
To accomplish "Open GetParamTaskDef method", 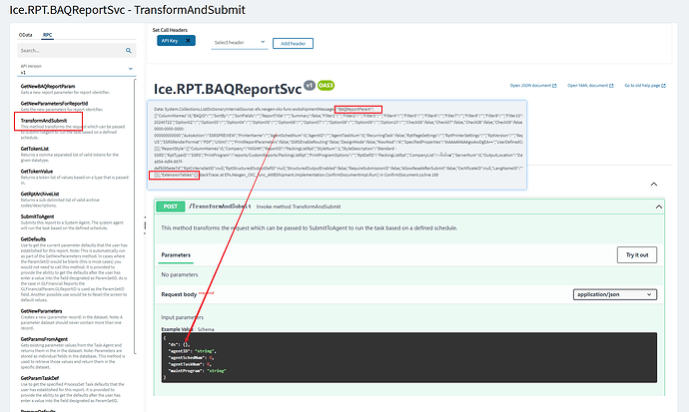I will coord(40,378).
